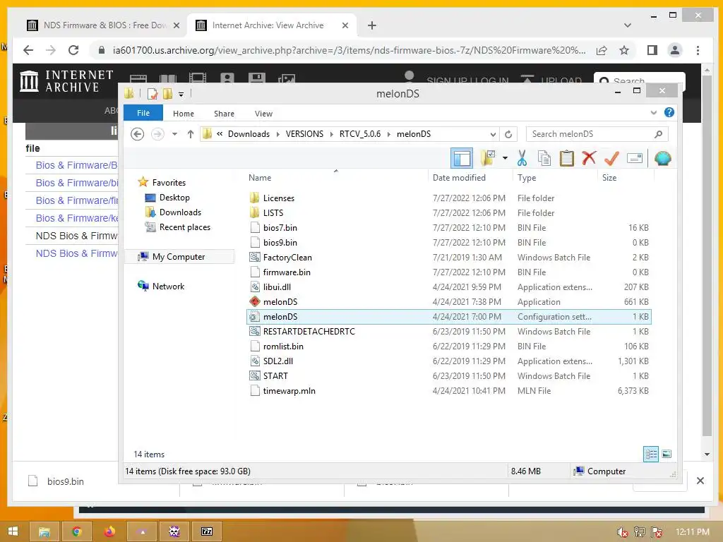723x542 pixels.
Task: Open the File ribbon tab
Action: coord(143,113)
